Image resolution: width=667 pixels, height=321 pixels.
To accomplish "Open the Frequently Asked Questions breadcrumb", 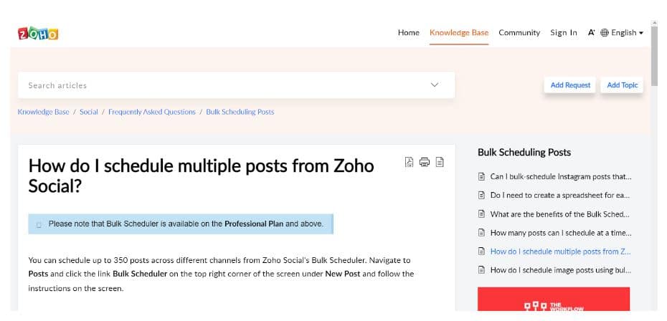I will 152,112.
